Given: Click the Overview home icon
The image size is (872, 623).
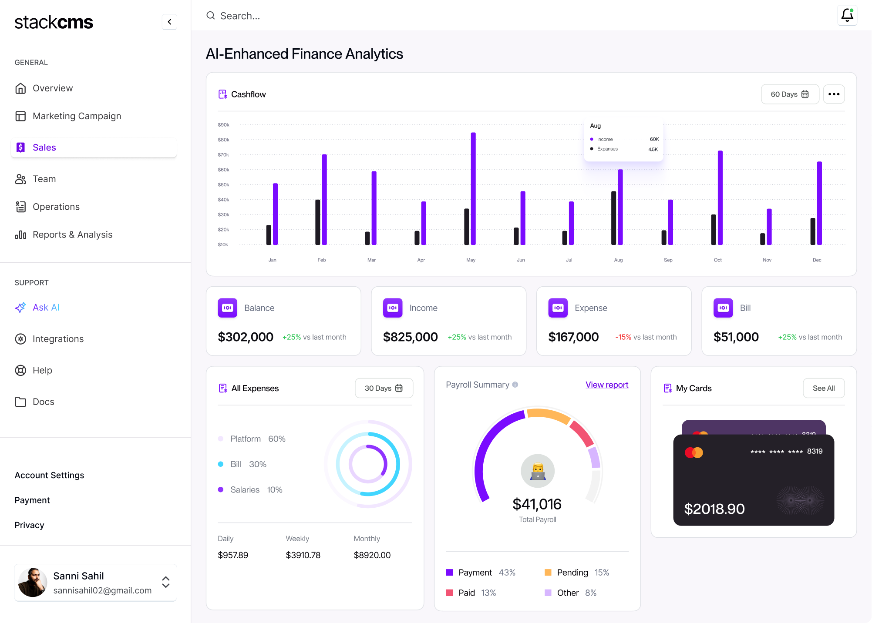Looking at the screenshot, I should coord(20,88).
